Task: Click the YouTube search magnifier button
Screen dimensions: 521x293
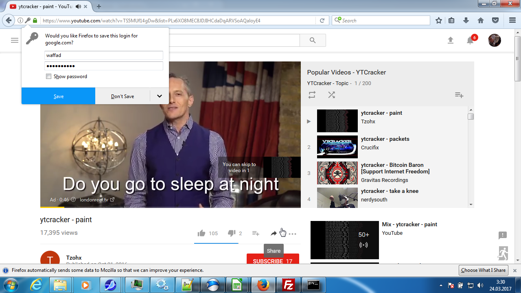Action: coord(313,40)
